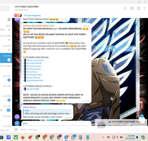Open the Dimas Bross sender name

pos(29,107)
